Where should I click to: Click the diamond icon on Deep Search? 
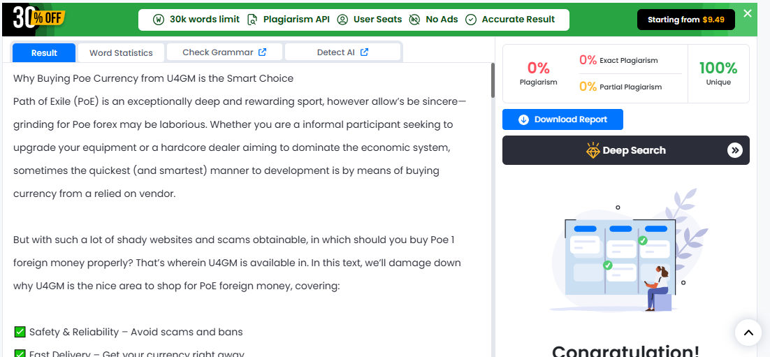tap(593, 150)
